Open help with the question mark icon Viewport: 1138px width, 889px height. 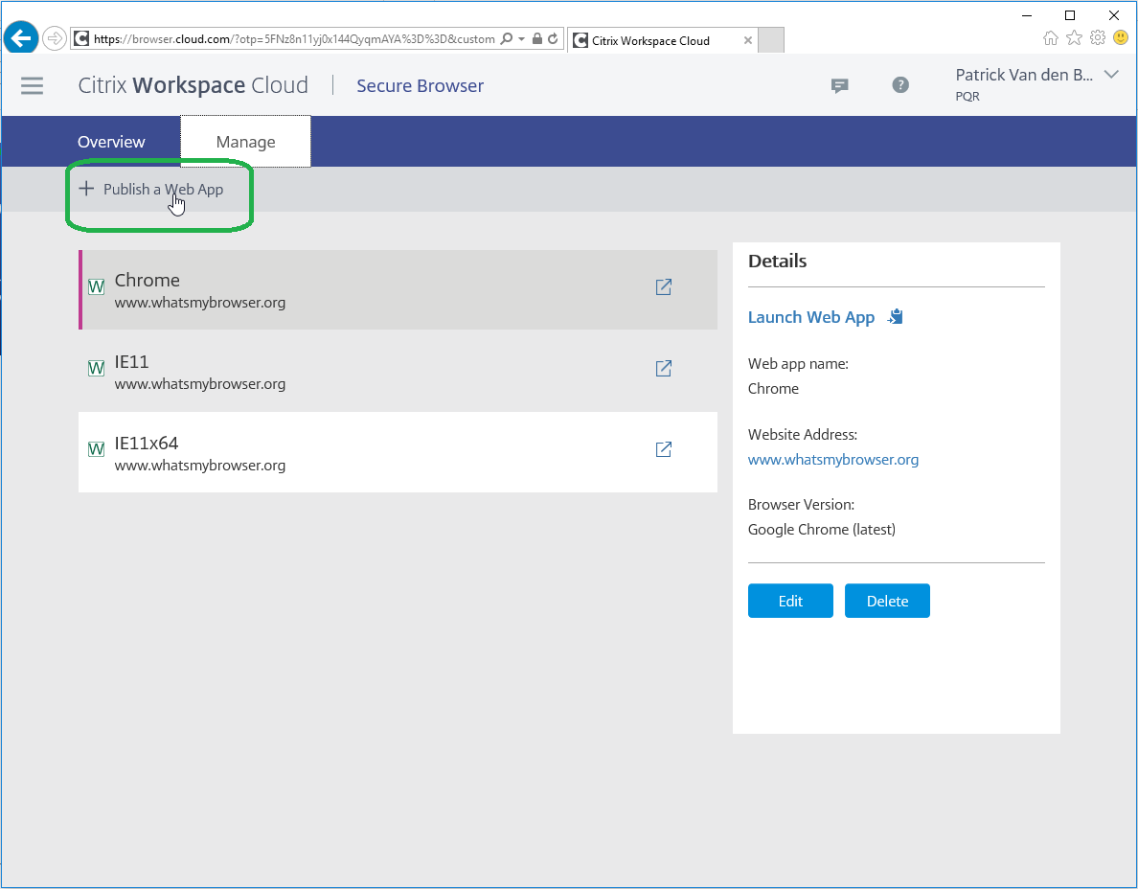[x=899, y=85]
